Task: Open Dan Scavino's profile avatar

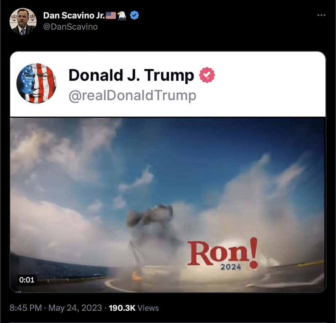Action: [23, 21]
